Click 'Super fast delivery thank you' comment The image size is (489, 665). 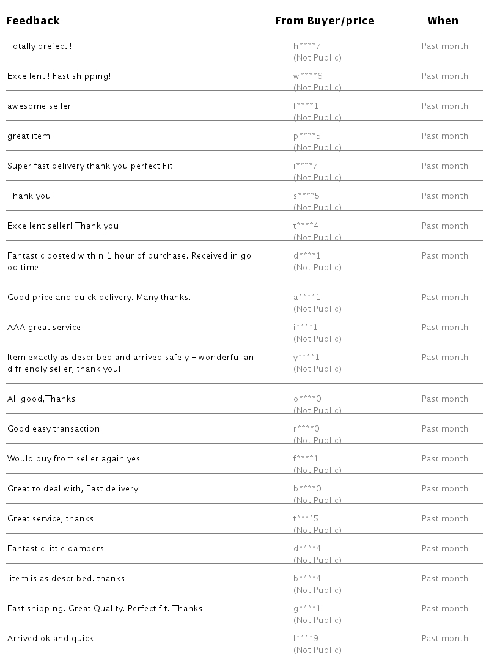[90, 166]
